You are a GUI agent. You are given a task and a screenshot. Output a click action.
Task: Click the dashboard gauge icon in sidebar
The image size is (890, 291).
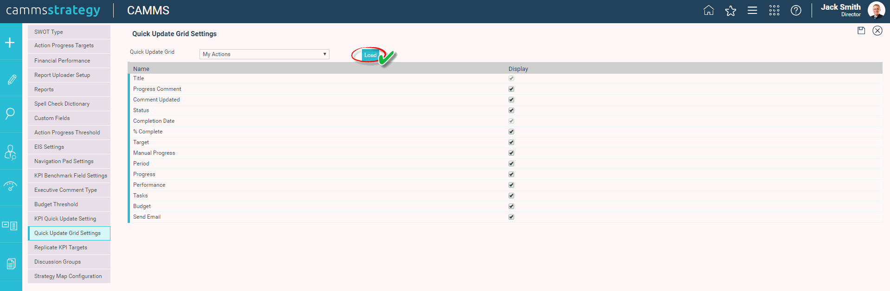point(10,186)
